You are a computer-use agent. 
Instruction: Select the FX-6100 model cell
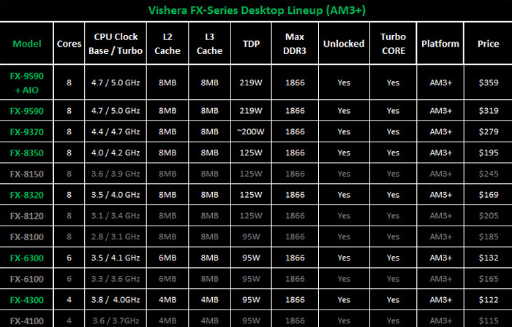tap(27, 279)
